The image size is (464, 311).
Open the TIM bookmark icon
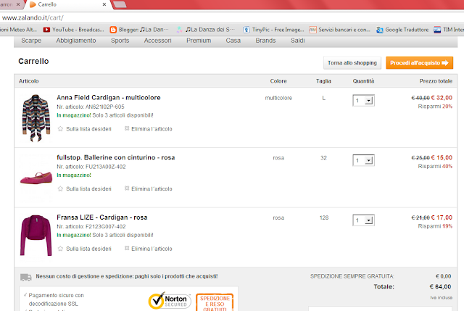coord(437,30)
